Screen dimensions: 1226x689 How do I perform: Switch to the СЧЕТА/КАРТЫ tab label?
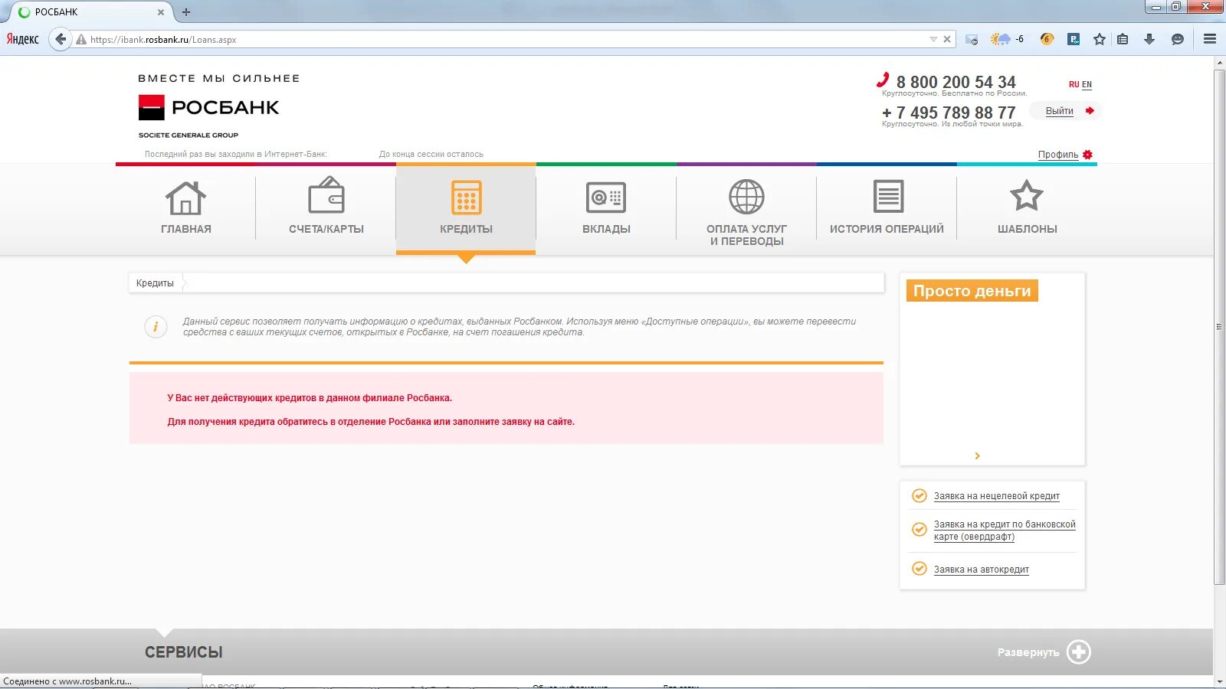coord(326,229)
